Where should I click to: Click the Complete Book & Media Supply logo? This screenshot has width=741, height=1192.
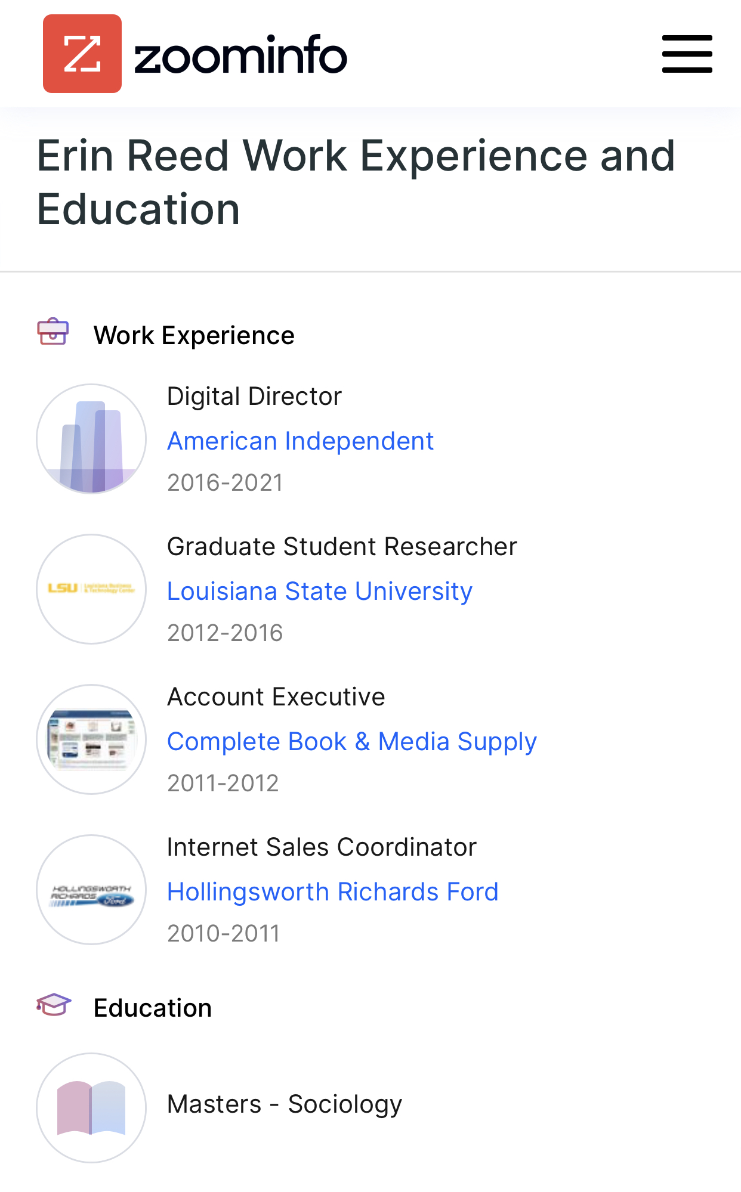pos(91,739)
